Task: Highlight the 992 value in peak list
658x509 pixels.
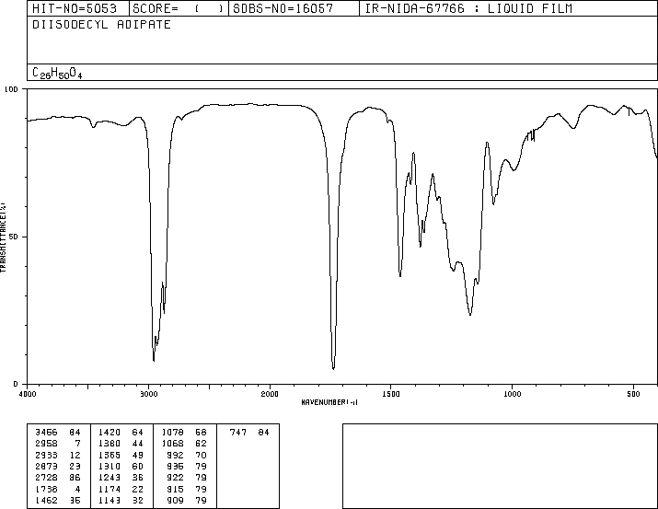Action: [175, 455]
